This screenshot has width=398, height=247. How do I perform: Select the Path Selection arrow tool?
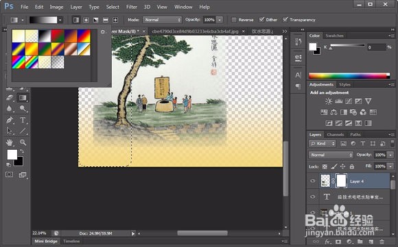10,131
